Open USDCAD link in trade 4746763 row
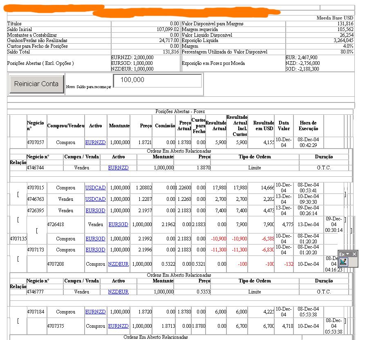 [96, 199]
